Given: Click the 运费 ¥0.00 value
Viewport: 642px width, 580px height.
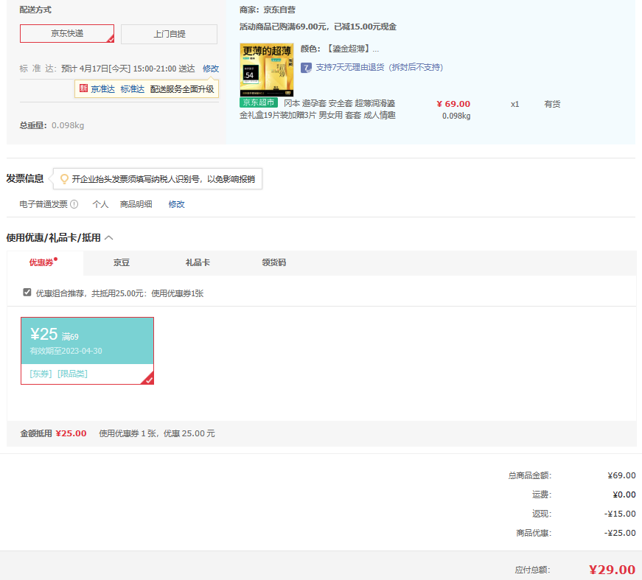Looking at the screenshot, I should [x=624, y=495].
